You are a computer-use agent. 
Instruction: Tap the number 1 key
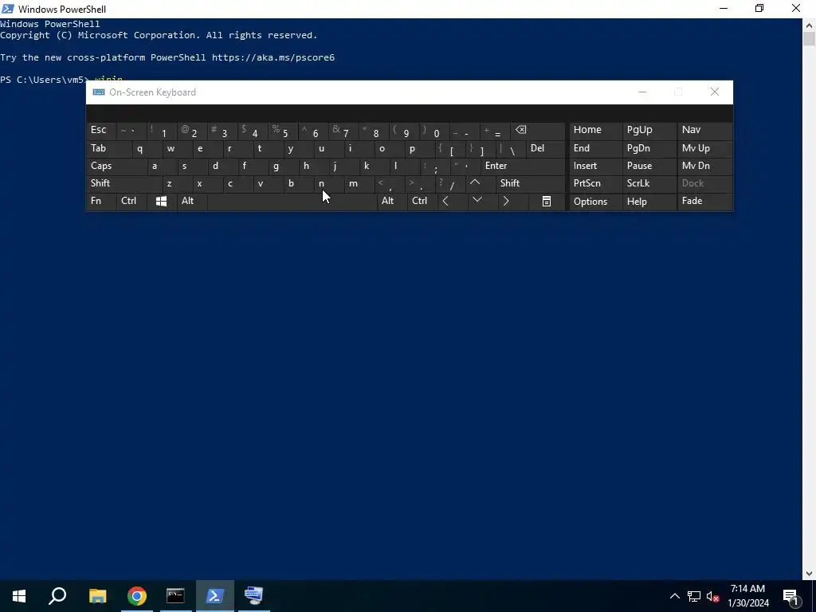(x=161, y=130)
